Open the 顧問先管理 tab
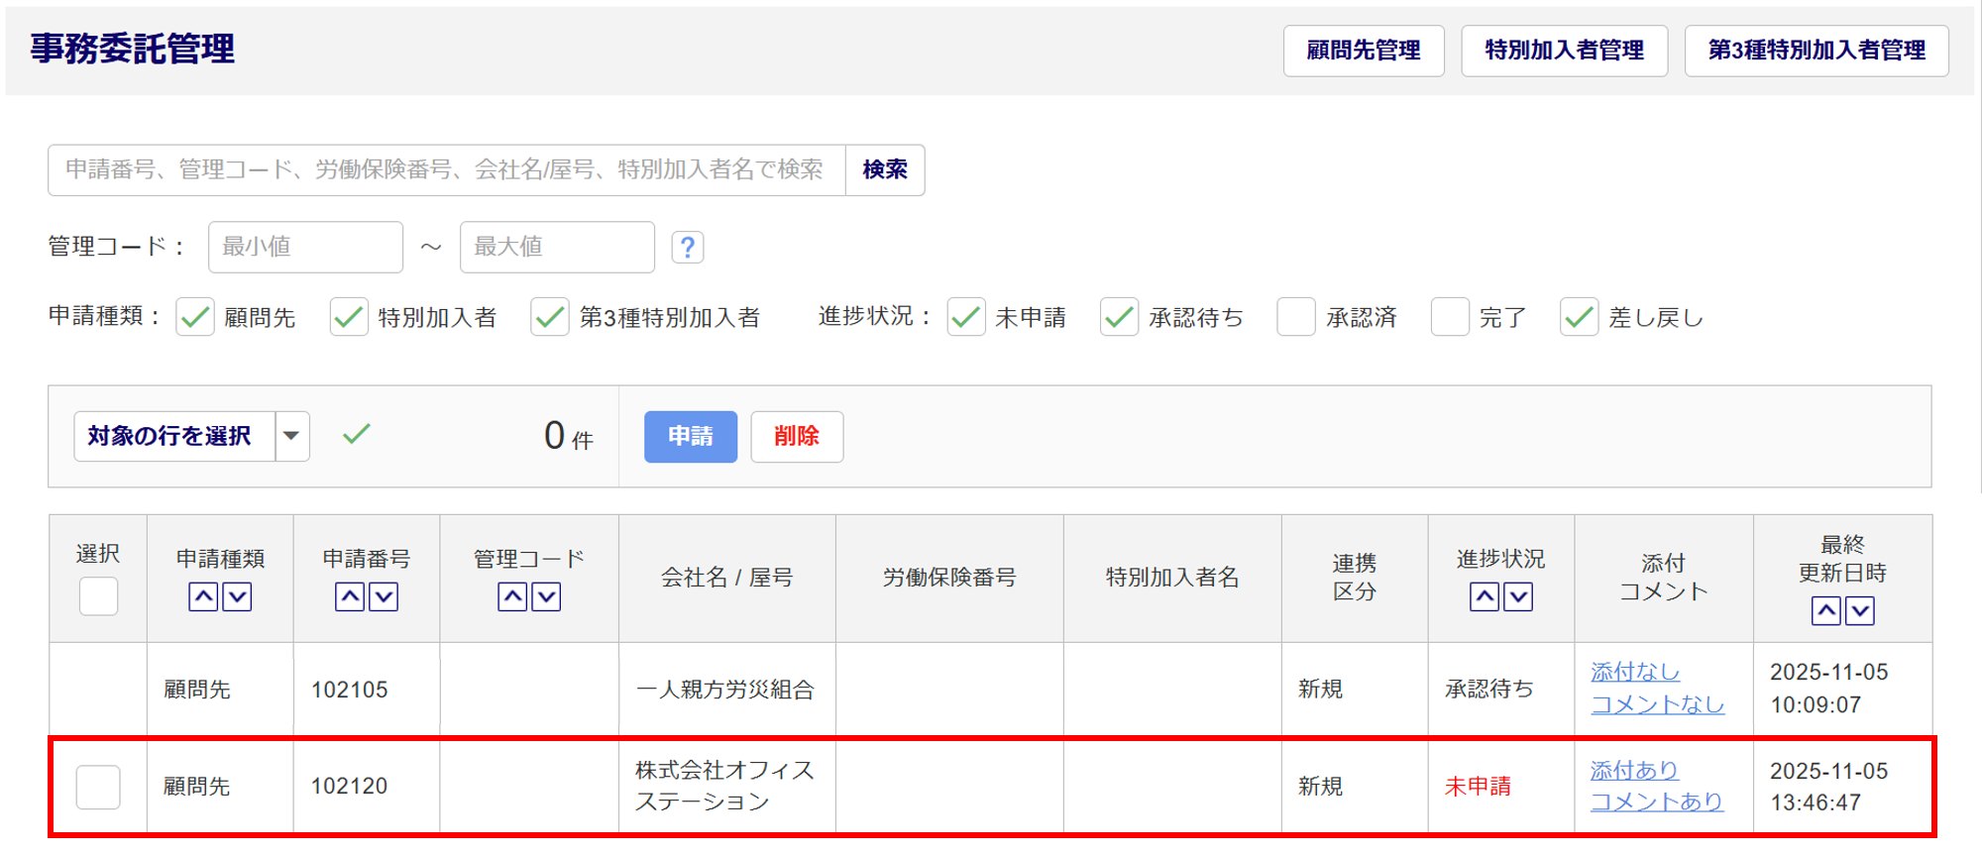Screen dimensions: 1982x854 point(1363,51)
